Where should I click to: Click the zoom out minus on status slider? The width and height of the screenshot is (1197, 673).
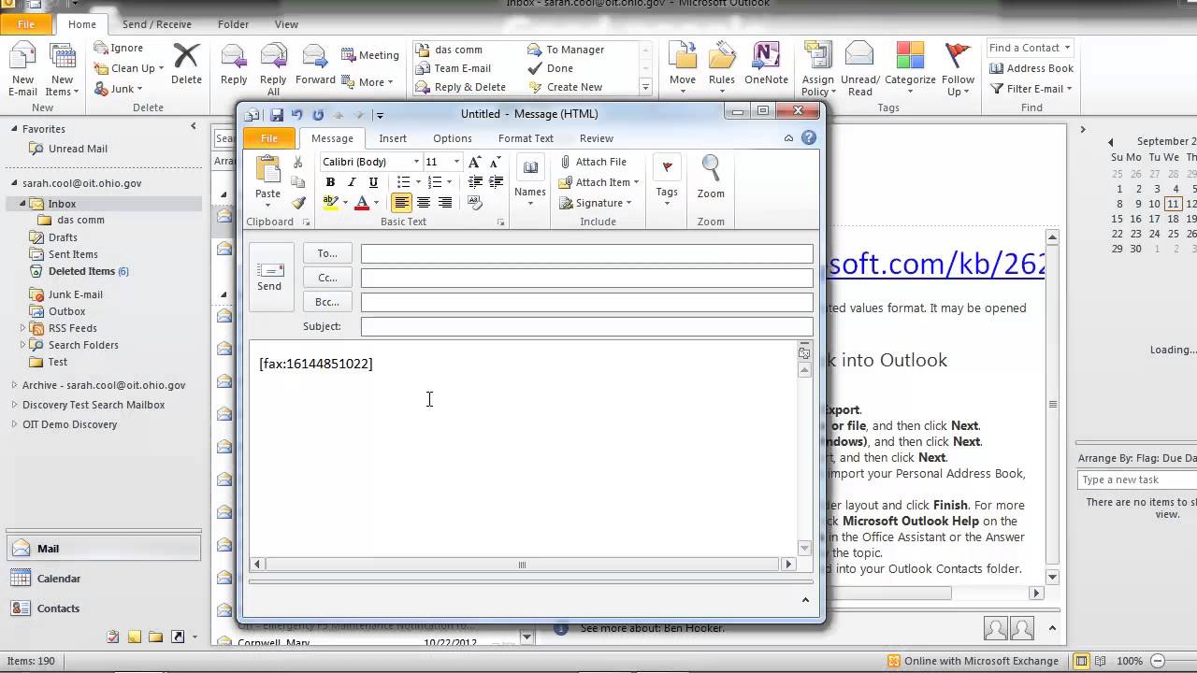tap(1157, 661)
